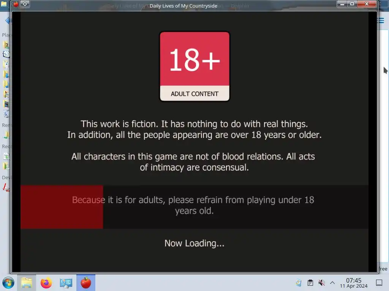Launch Firefox from the taskbar
389x291 pixels.
[x=46, y=283]
